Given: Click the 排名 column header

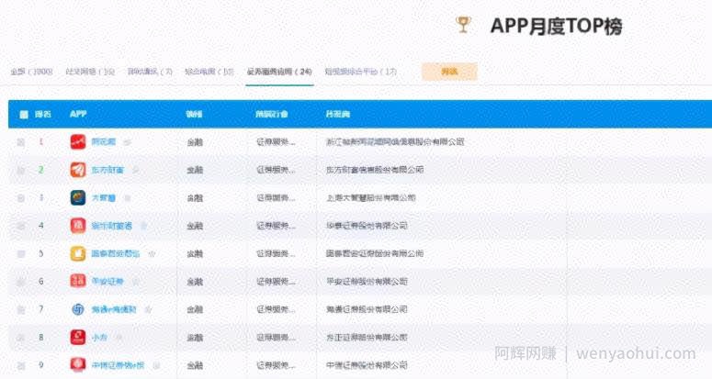Looking at the screenshot, I should [42, 114].
